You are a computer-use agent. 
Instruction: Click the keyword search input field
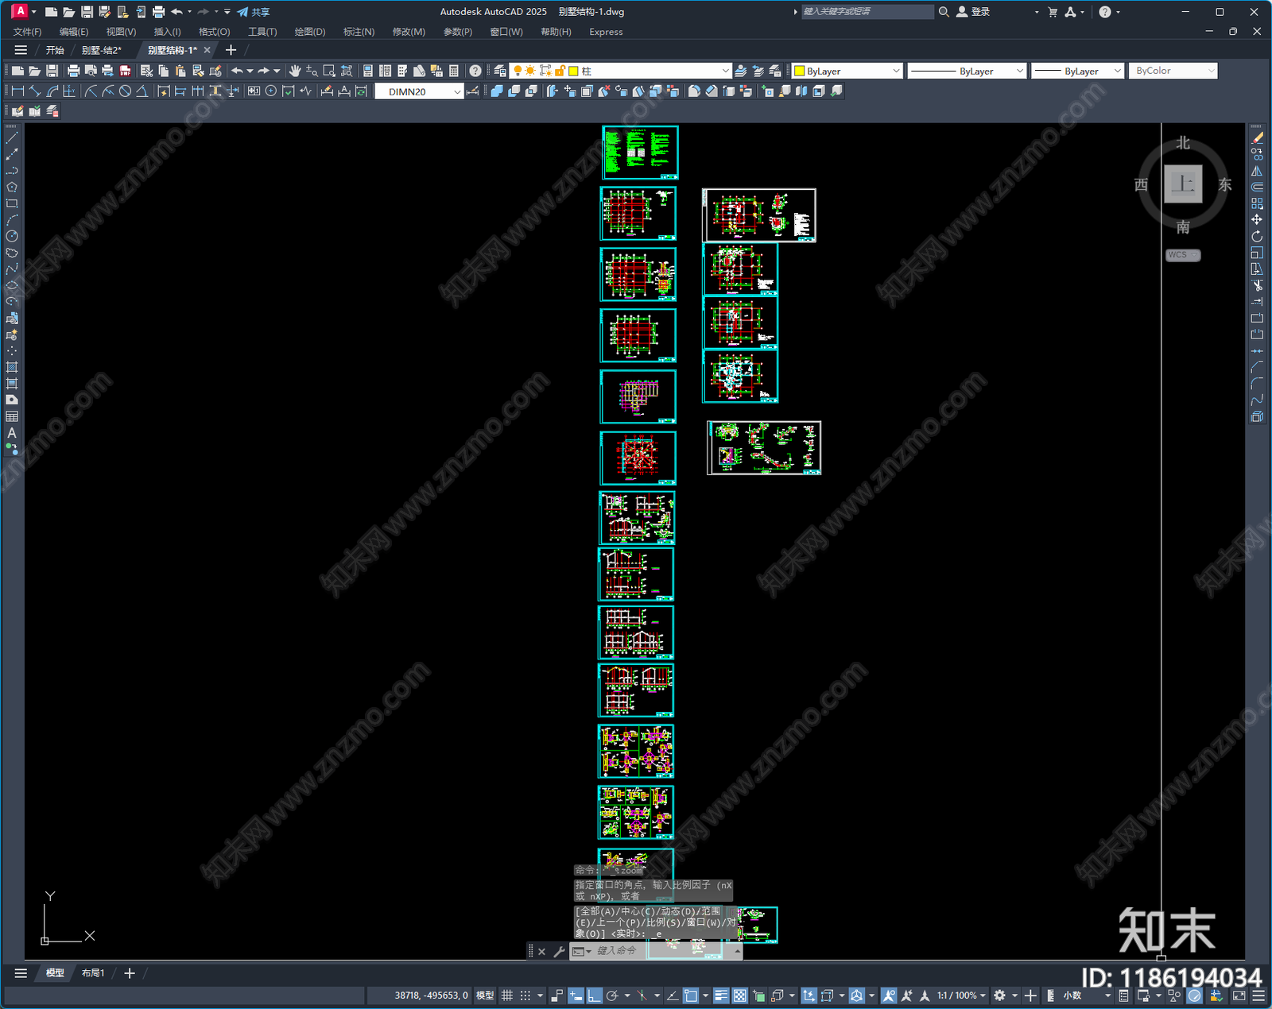pos(867,12)
